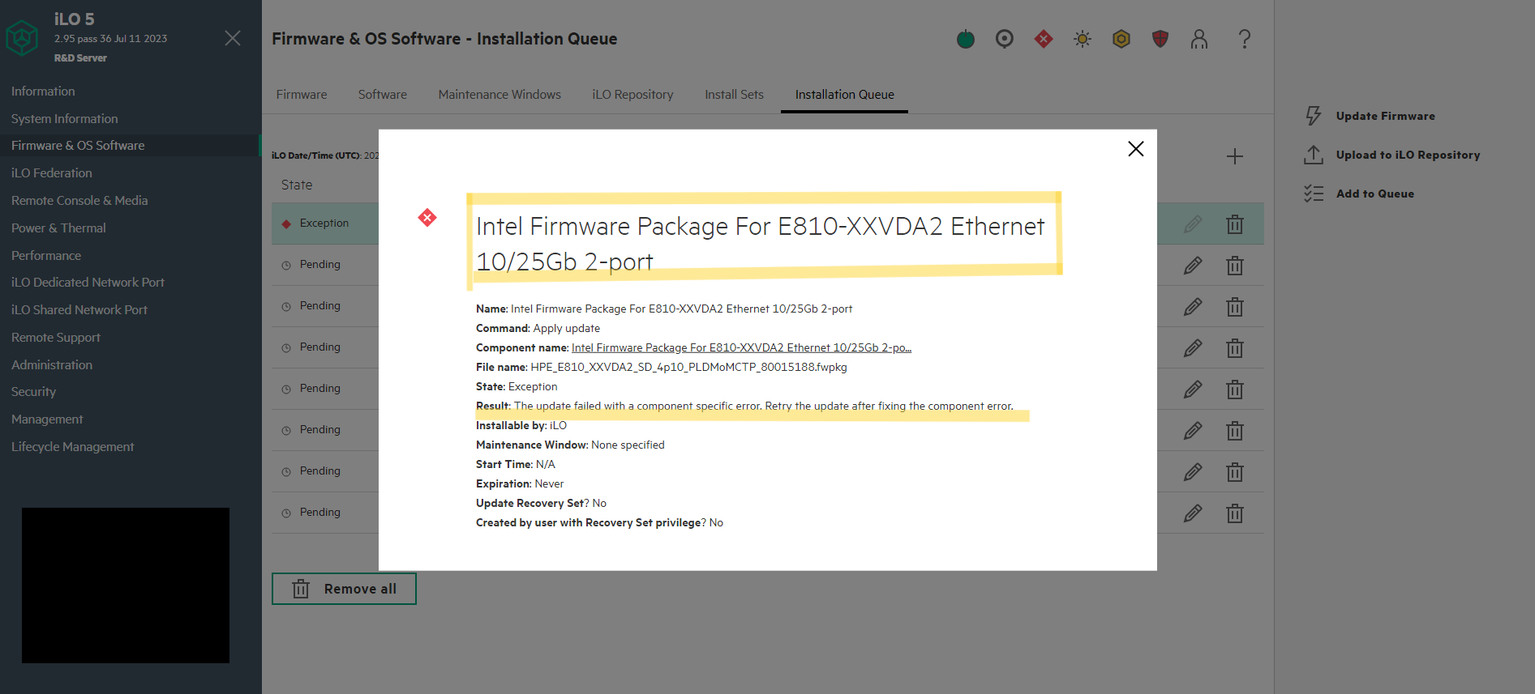Image resolution: width=1535 pixels, height=694 pixels.
Task: Click the help question mark icon
Action: pos(1245,38)
